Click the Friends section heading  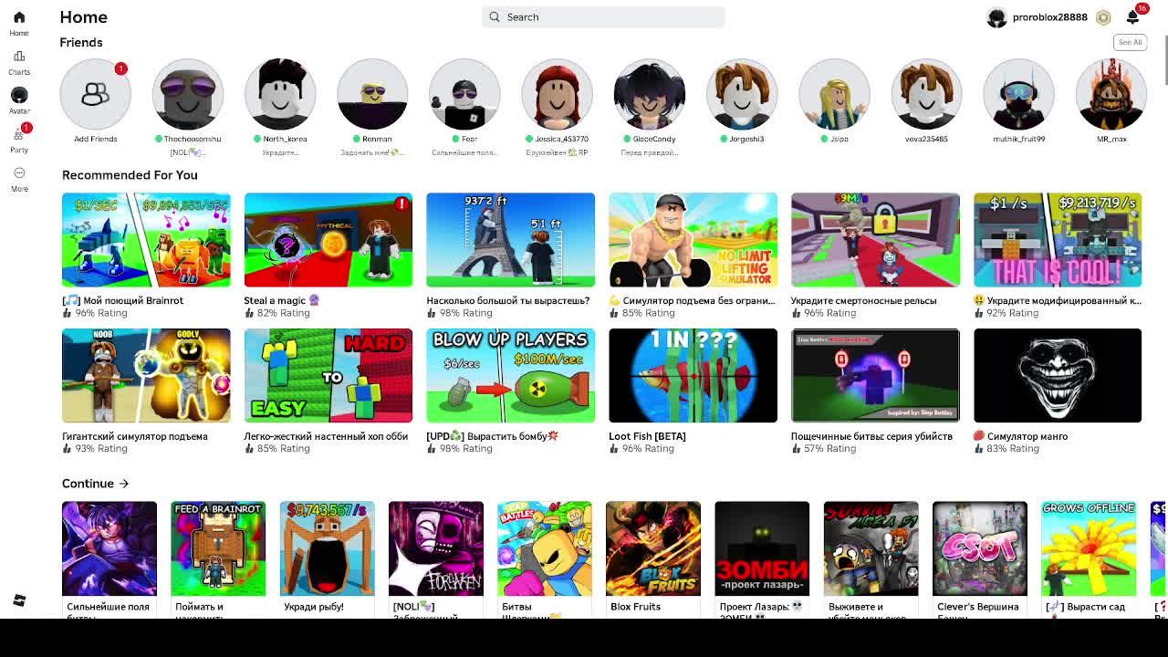(81, 43)
